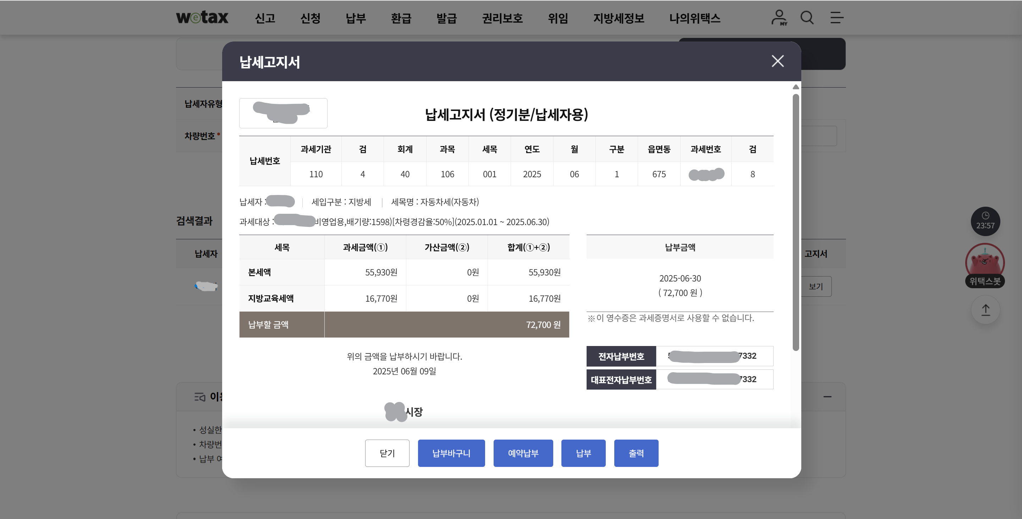Collapse the bottom info section with the minus
This screenshot has width=1022, height=519.
827,396
